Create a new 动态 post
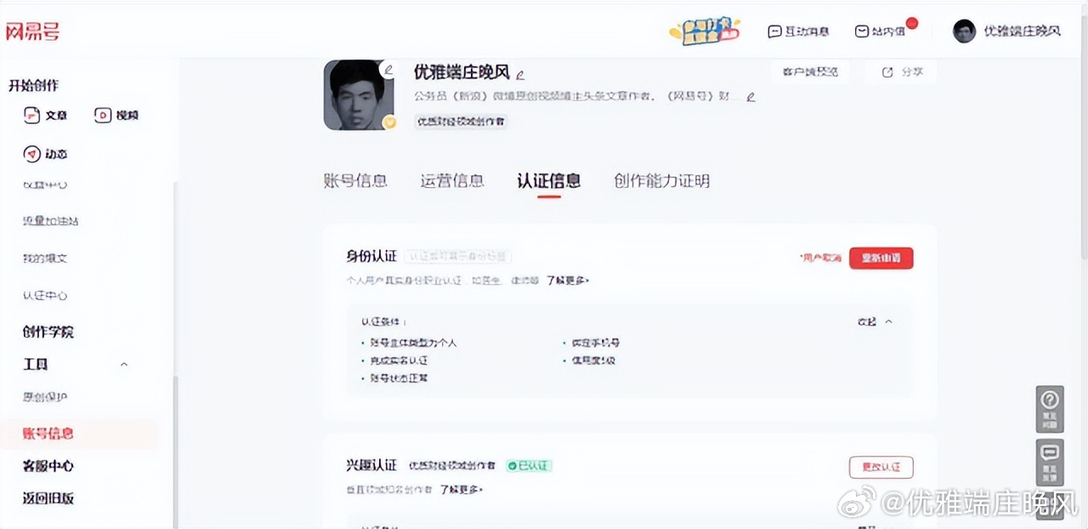The image size is (1088, 529). coord(45,154)
